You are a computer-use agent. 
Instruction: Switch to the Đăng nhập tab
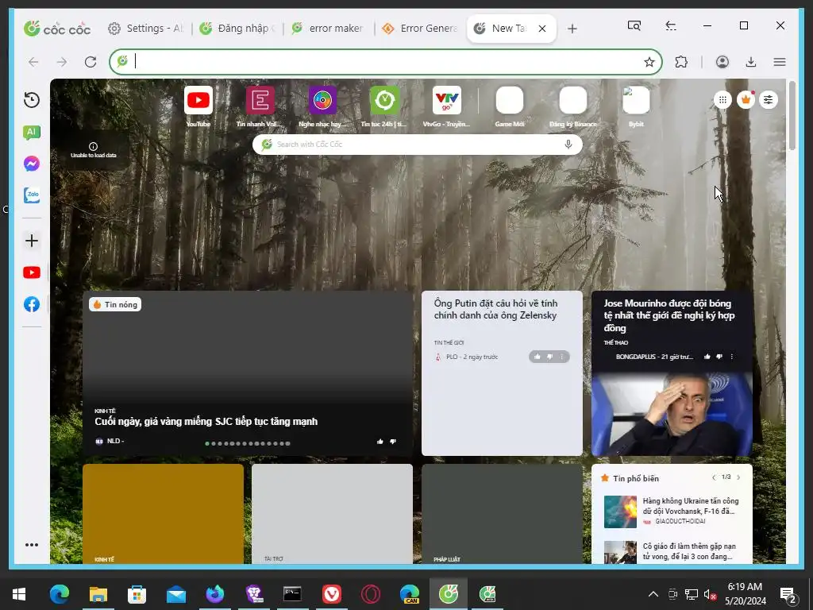pos(238,29)
